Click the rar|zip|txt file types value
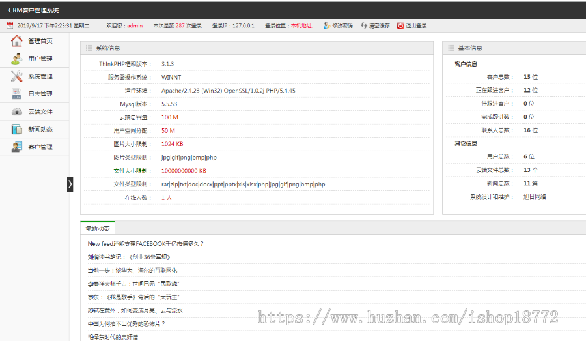 pyautogui.click(x=244, y=184)
